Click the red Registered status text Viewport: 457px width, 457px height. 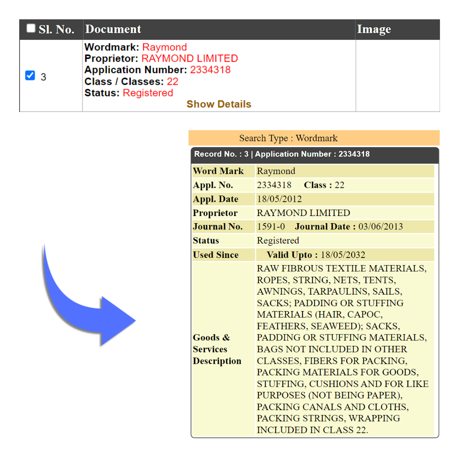[148, 93]
